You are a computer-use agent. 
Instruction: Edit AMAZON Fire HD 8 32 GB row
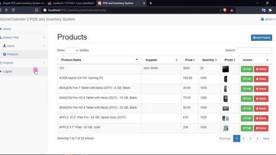[247, 108]
